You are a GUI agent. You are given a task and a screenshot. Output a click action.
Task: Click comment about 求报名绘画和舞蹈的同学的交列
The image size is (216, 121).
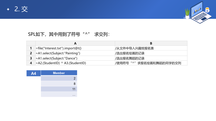151,63
